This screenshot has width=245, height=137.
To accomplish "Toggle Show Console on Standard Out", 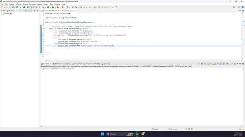I will (221, 64).
